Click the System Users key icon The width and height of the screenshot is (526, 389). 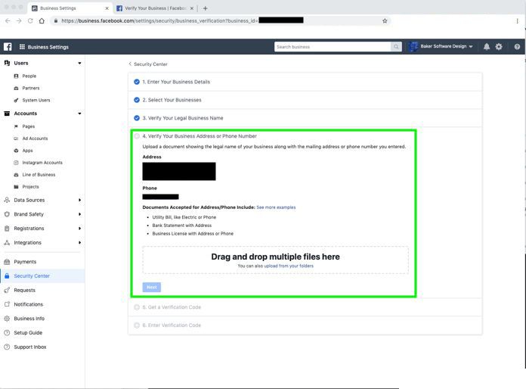pos(16,100)
